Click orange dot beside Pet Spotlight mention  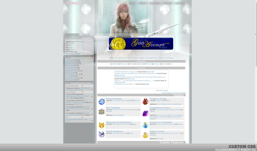[x=92, y=102]
